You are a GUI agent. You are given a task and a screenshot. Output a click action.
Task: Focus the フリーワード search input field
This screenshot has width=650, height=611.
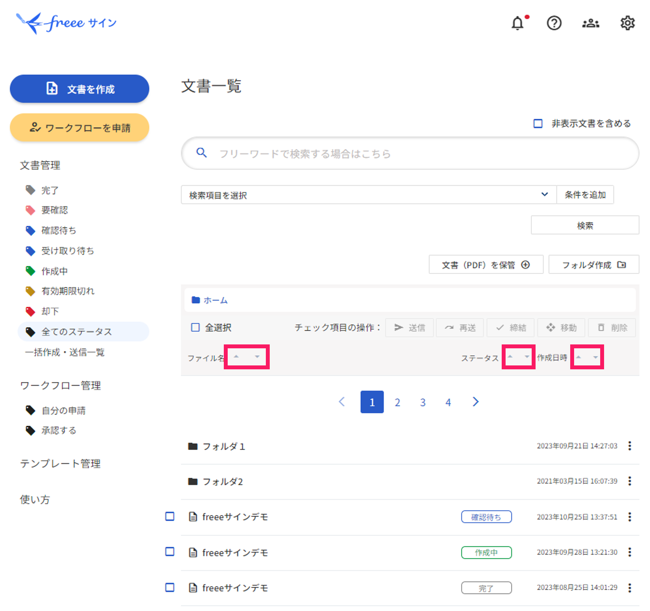point(410,153)
